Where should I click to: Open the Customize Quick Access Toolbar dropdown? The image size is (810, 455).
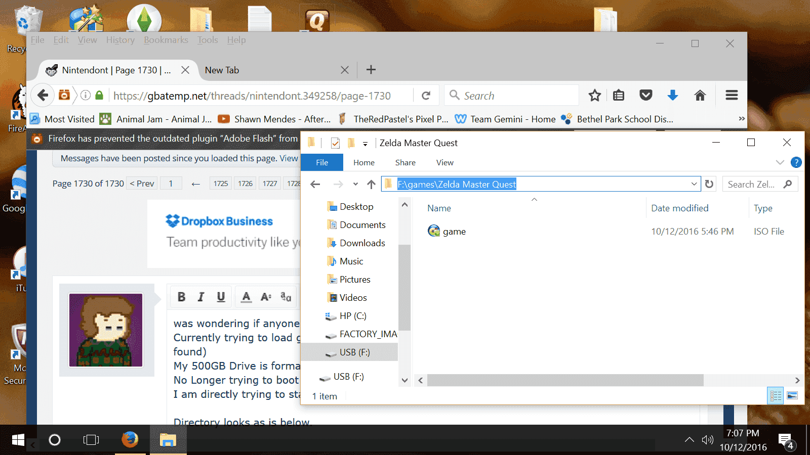click(365, 144)
